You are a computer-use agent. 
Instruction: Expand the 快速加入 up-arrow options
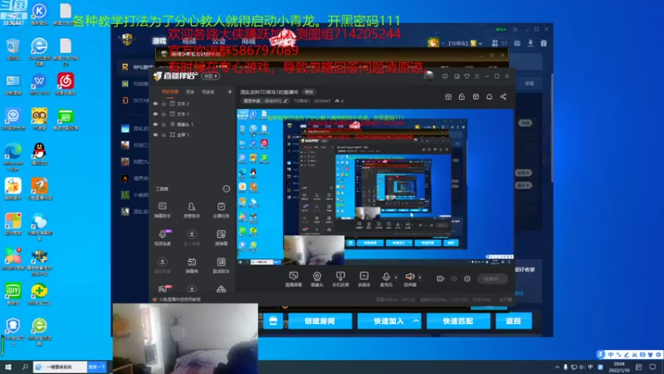(417, 321)
